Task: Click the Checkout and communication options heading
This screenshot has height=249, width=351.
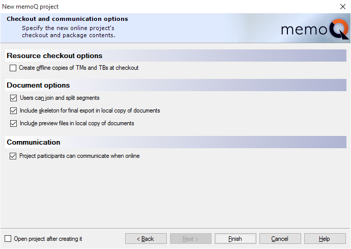Action: (x=67, y=19)
